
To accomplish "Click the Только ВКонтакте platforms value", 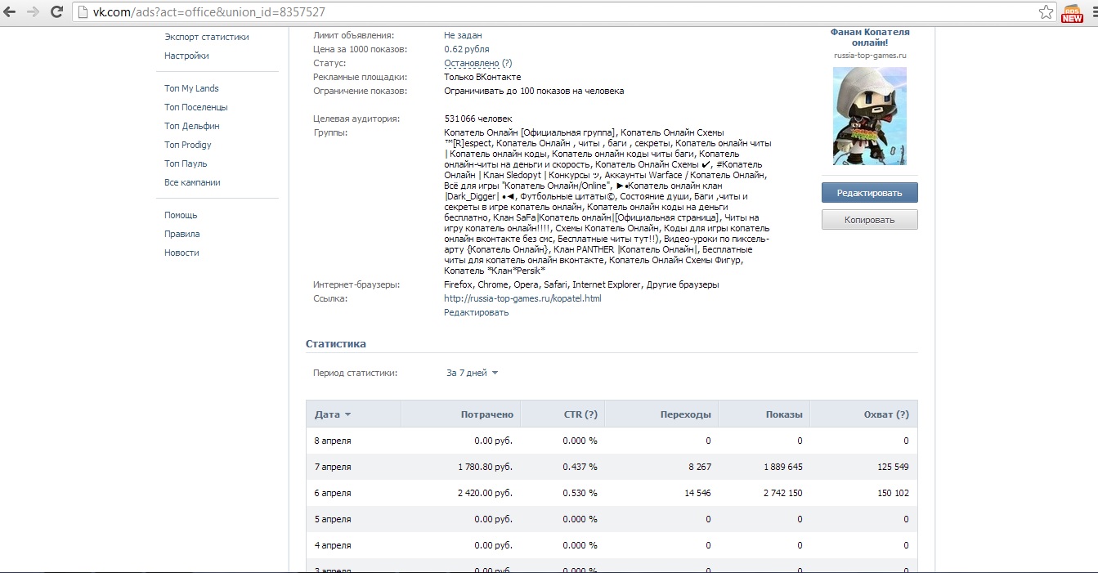I will point(482,77).
